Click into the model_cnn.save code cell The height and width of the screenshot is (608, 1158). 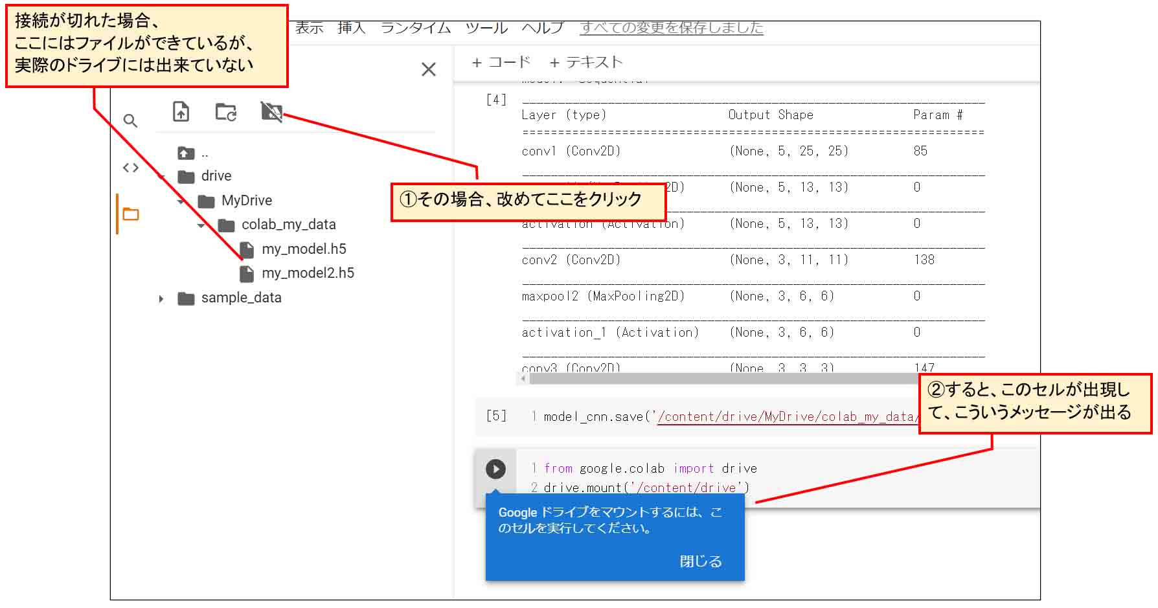click(x=712, y=417)
